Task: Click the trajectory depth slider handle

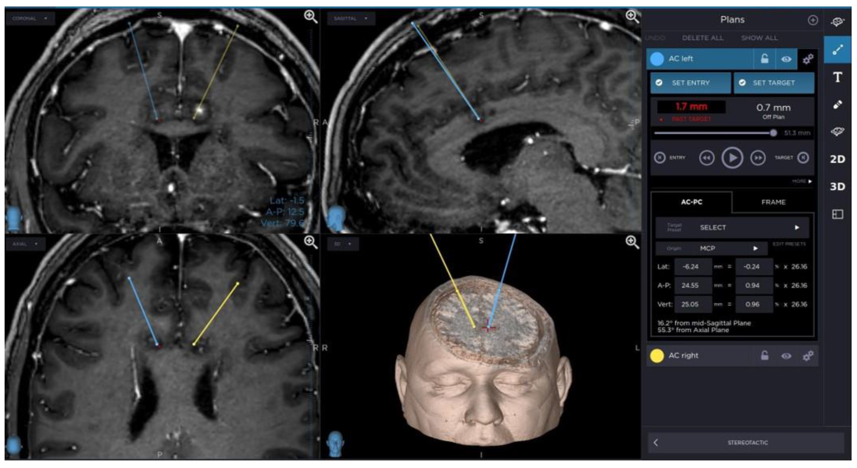Action: [773, 133]
